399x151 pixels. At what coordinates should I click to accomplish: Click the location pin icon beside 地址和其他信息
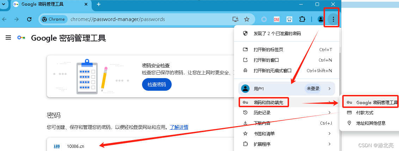click(x=349, y=123)
